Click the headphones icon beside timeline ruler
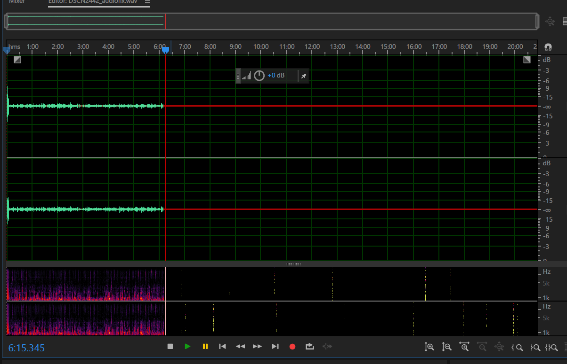 coord(548,47)
